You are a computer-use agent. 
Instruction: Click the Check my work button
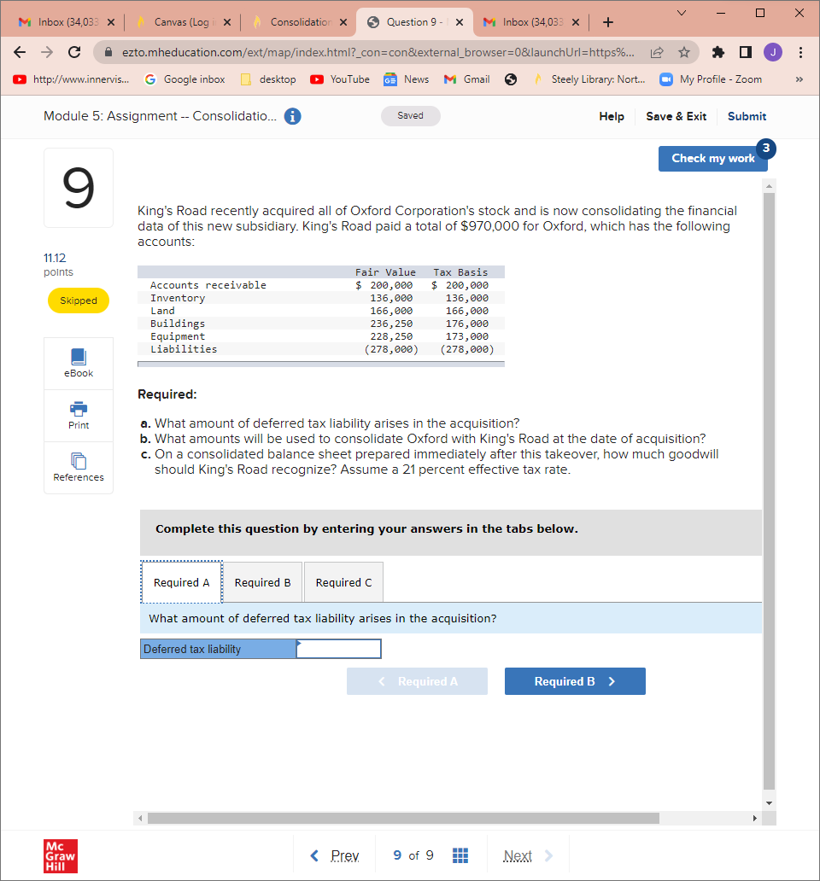(x=713, y=159)
